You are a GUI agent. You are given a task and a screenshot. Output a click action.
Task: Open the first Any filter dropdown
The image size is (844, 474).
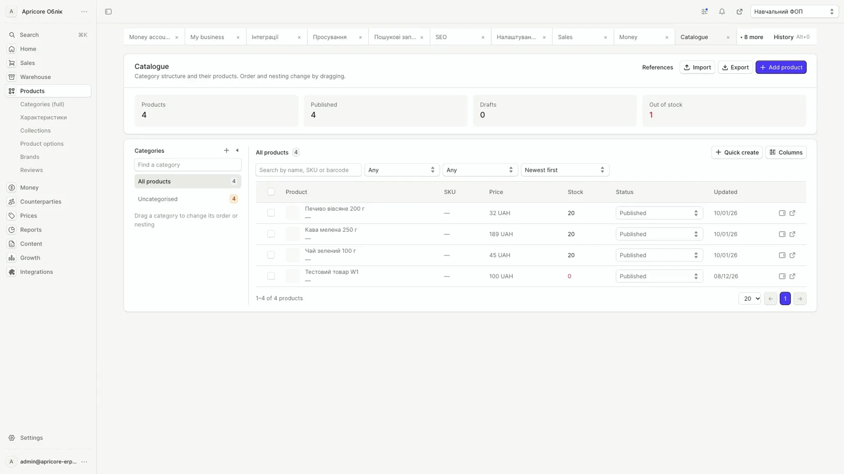(401, 170)
